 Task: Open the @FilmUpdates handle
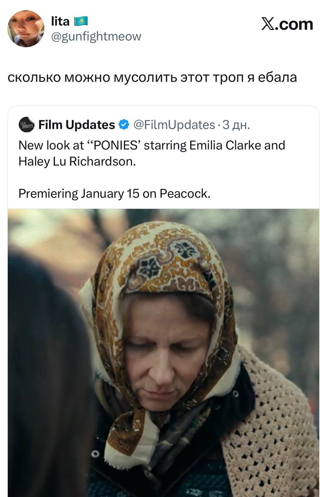(174, 125)
